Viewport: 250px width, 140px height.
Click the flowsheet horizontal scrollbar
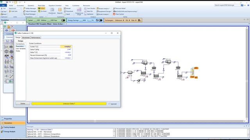pyautogui.click(x=137, y=121)
